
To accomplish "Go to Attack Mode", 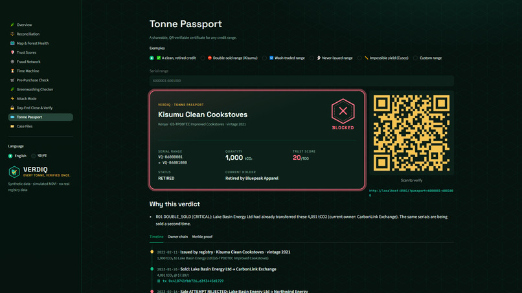I will (40, 98).
